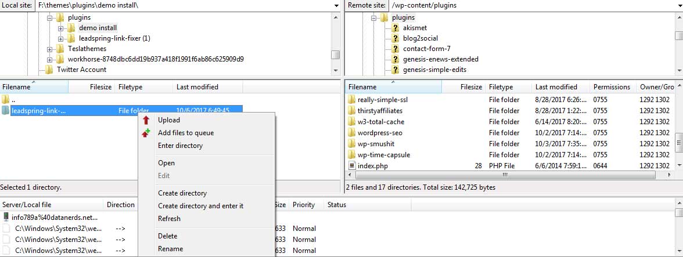Click Open in the context menu
Viewport: 683px width, 257px height.
pyautogui.click(x=166, y=163)
